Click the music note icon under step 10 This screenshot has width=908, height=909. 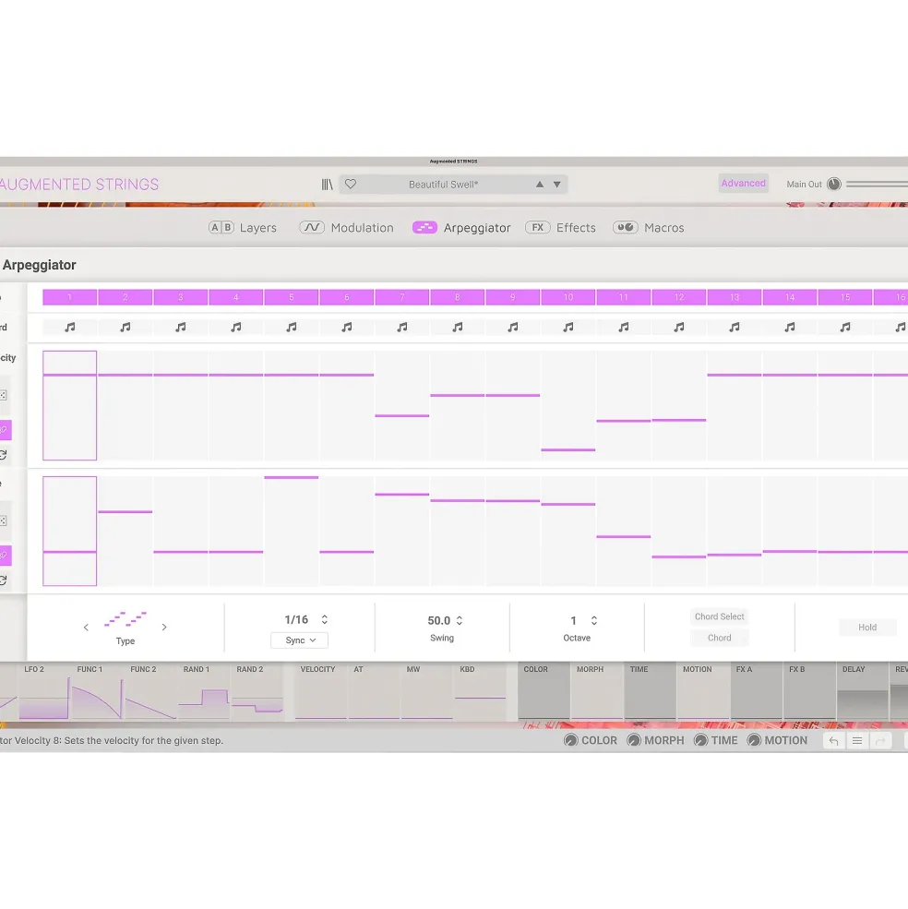pos(568,327)
